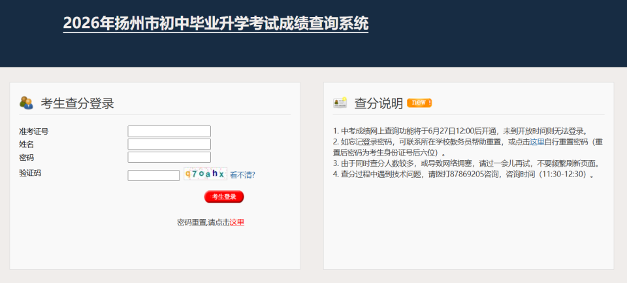
Task: Click the 验证码 label
Action: 31,173
